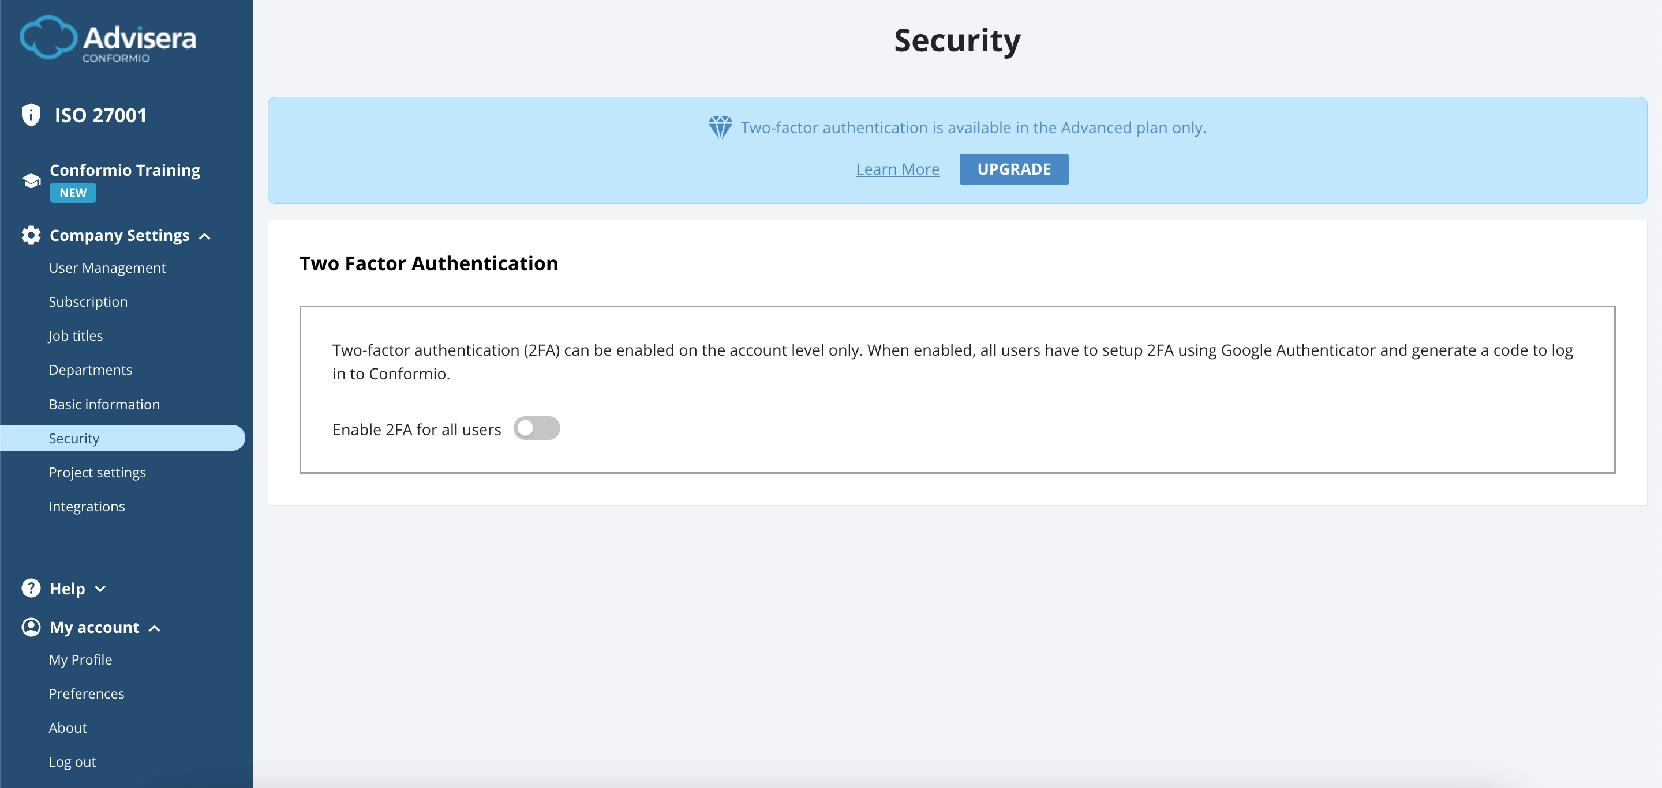Click Log out
1662x788 pixels.
[x=72, y=761]
